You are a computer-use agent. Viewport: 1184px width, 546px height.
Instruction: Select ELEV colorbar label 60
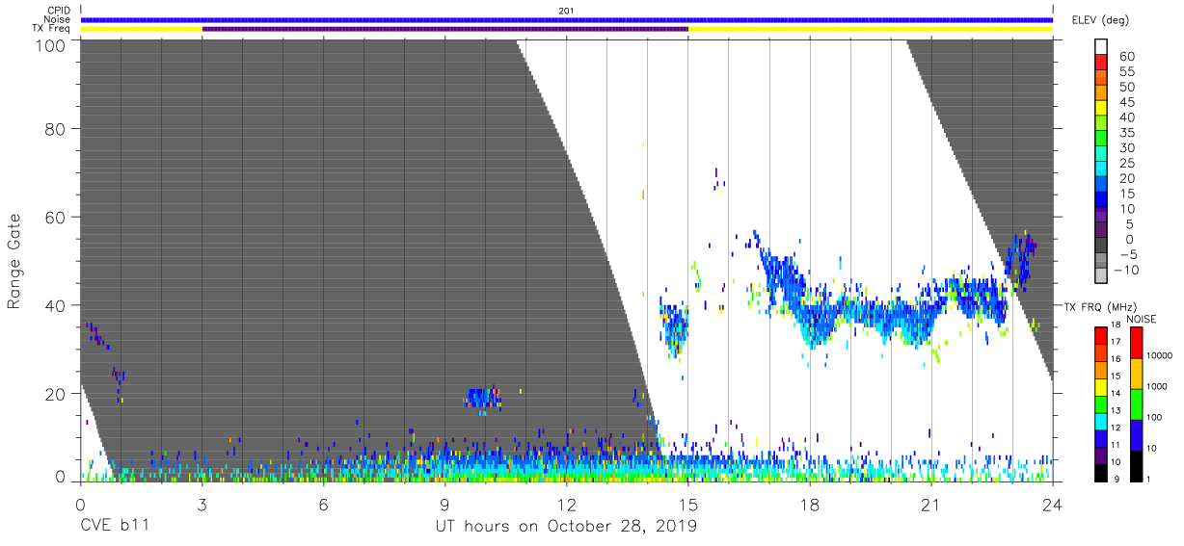tap(1126, 57)
